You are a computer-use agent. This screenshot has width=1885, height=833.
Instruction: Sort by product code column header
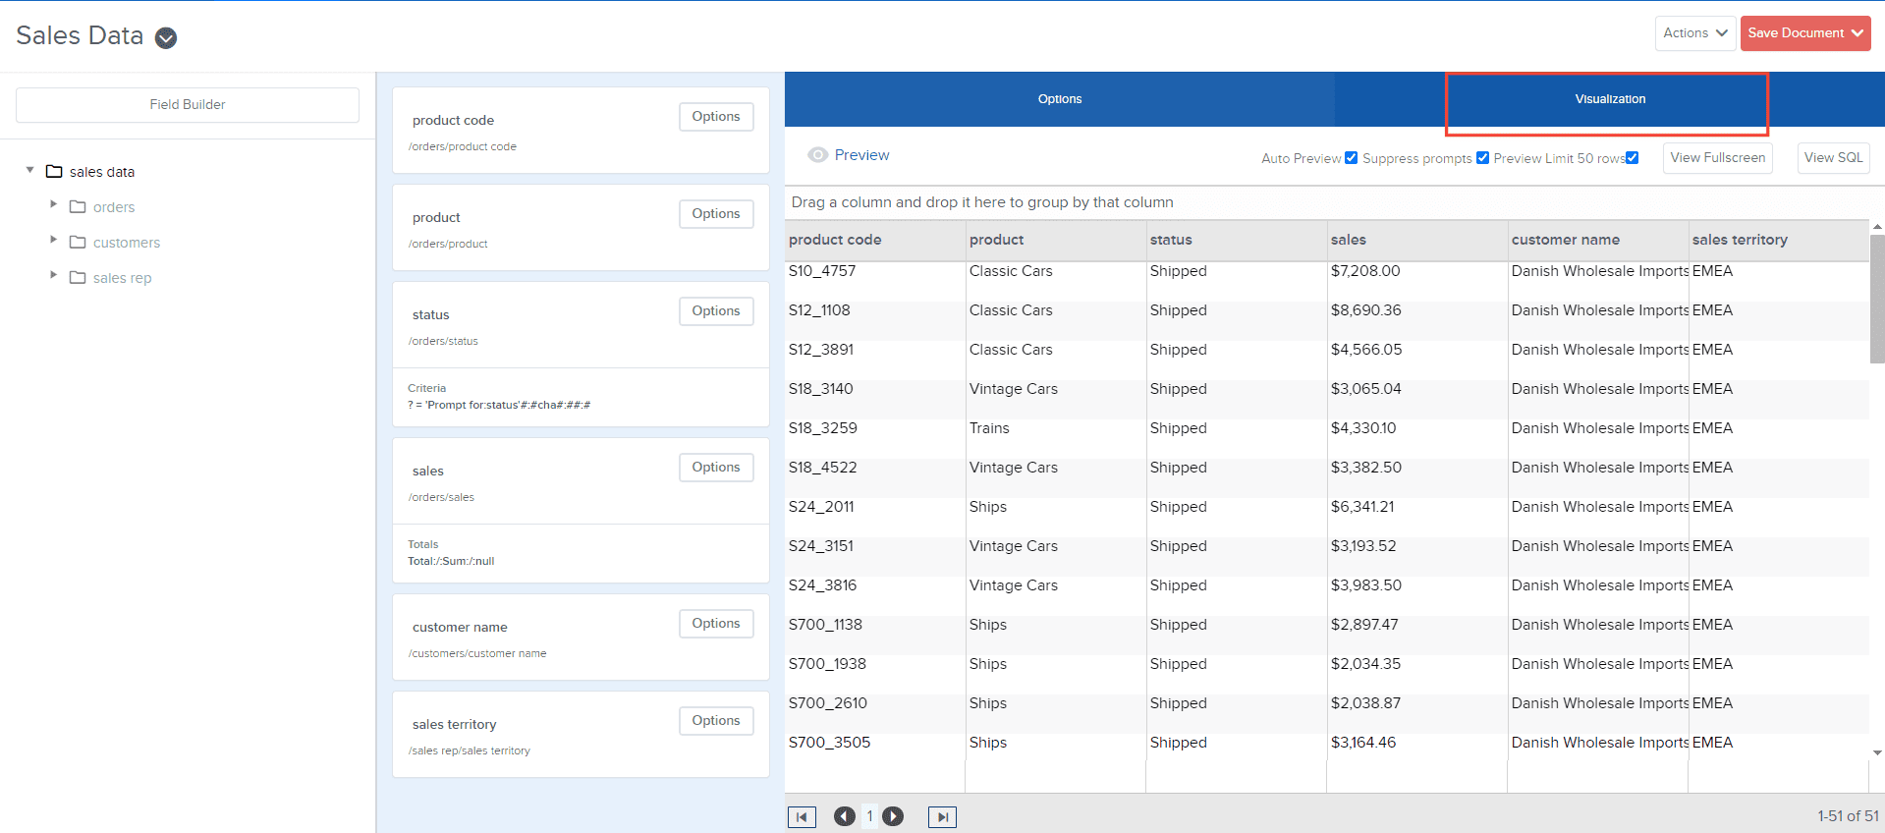[x=875, y=240]
